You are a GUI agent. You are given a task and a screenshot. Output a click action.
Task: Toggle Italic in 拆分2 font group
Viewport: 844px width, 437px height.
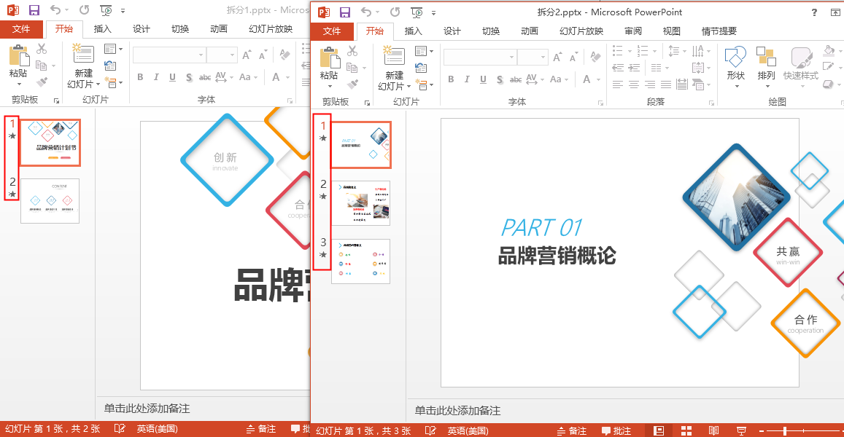tap(467, 79)
